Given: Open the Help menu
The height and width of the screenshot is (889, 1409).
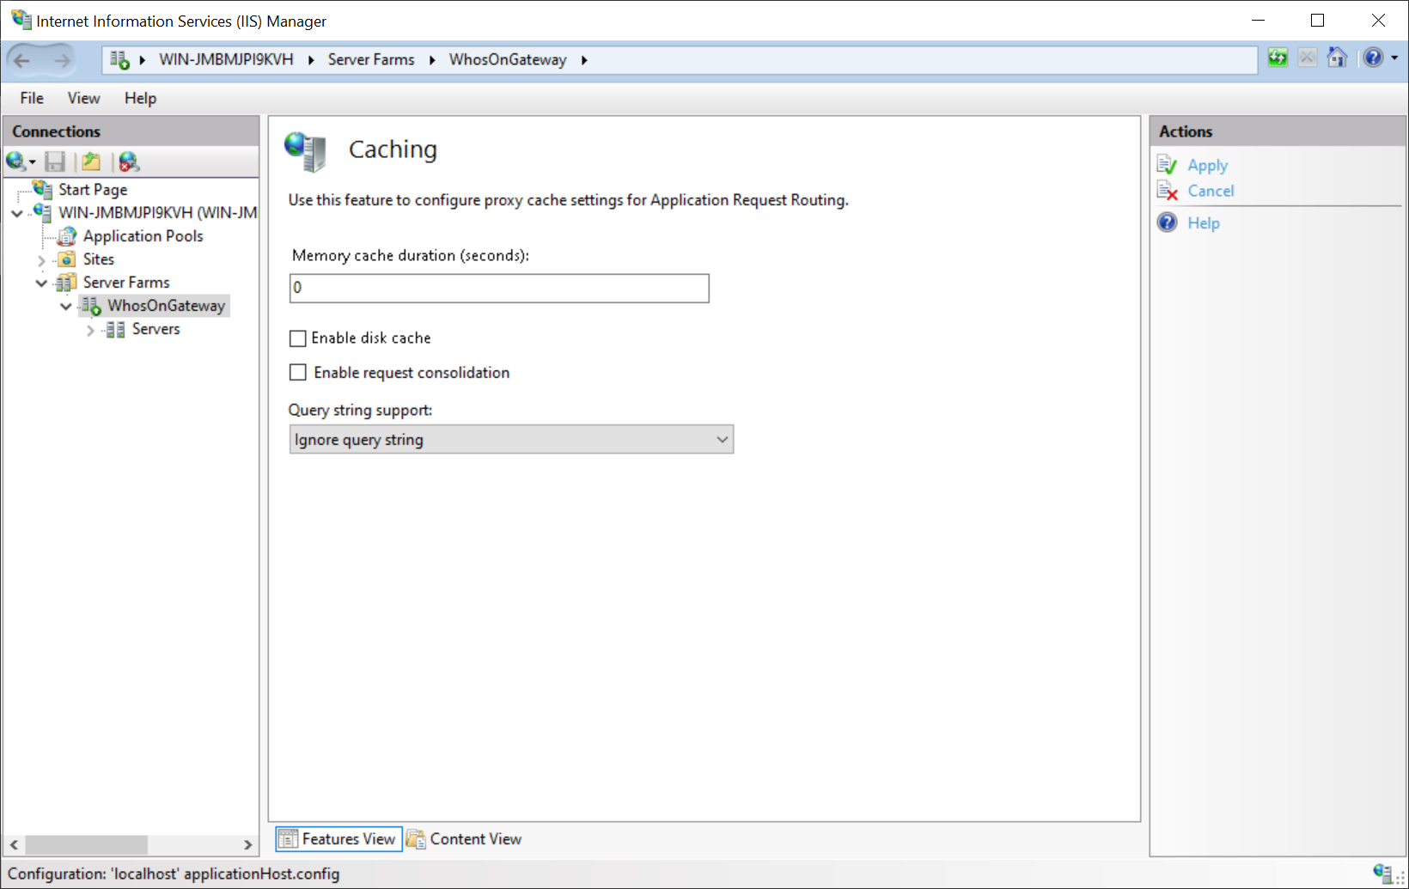Looking at the screenshot, I should click(140, 98).
